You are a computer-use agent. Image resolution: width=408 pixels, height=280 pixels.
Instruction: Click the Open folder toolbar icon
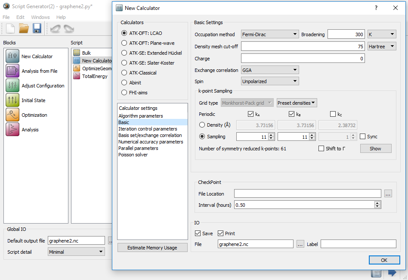[24, 28]
